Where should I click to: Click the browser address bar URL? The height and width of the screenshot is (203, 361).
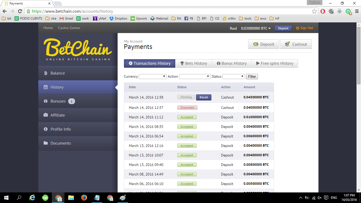[72, 11]
